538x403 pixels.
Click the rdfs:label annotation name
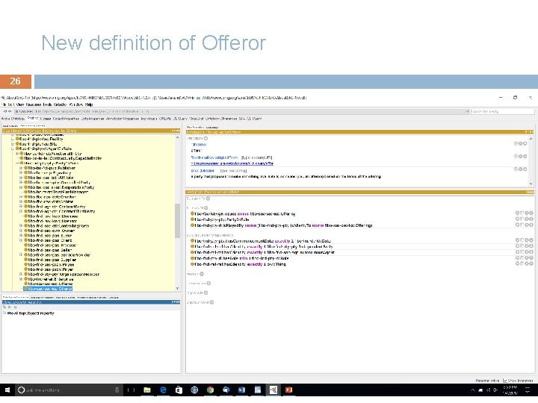point(199,145)
